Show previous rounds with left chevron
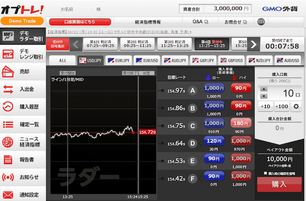The width and height of the screenshot is (306, 201). pyautogui.click(x=75, y=44)
